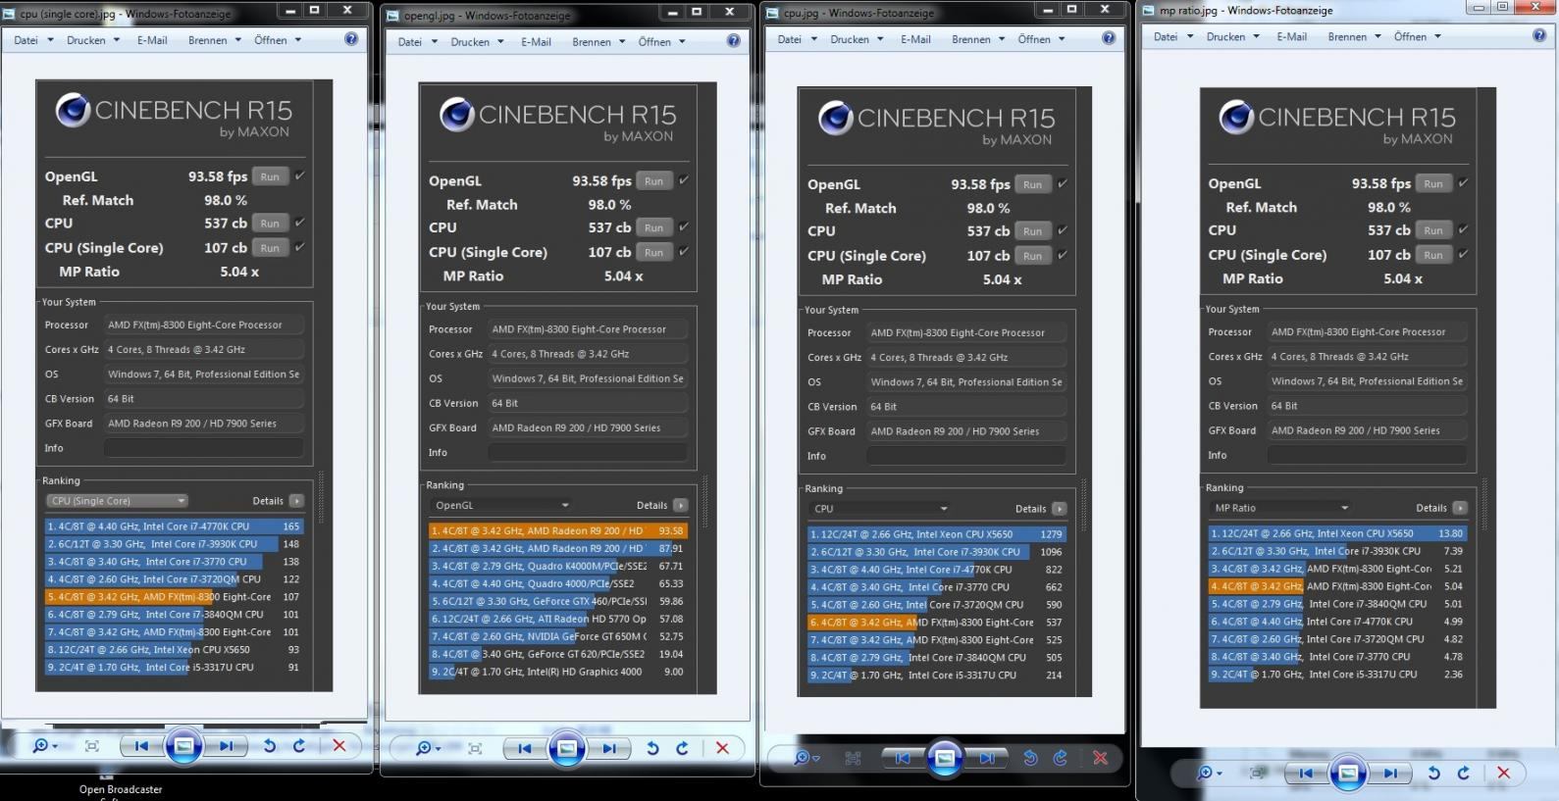Screen dimensions: 1559x801
Task: Toggle CPU (Single Core) checkmark in cpu (single core).jpg window
Action: pos(299,247)
